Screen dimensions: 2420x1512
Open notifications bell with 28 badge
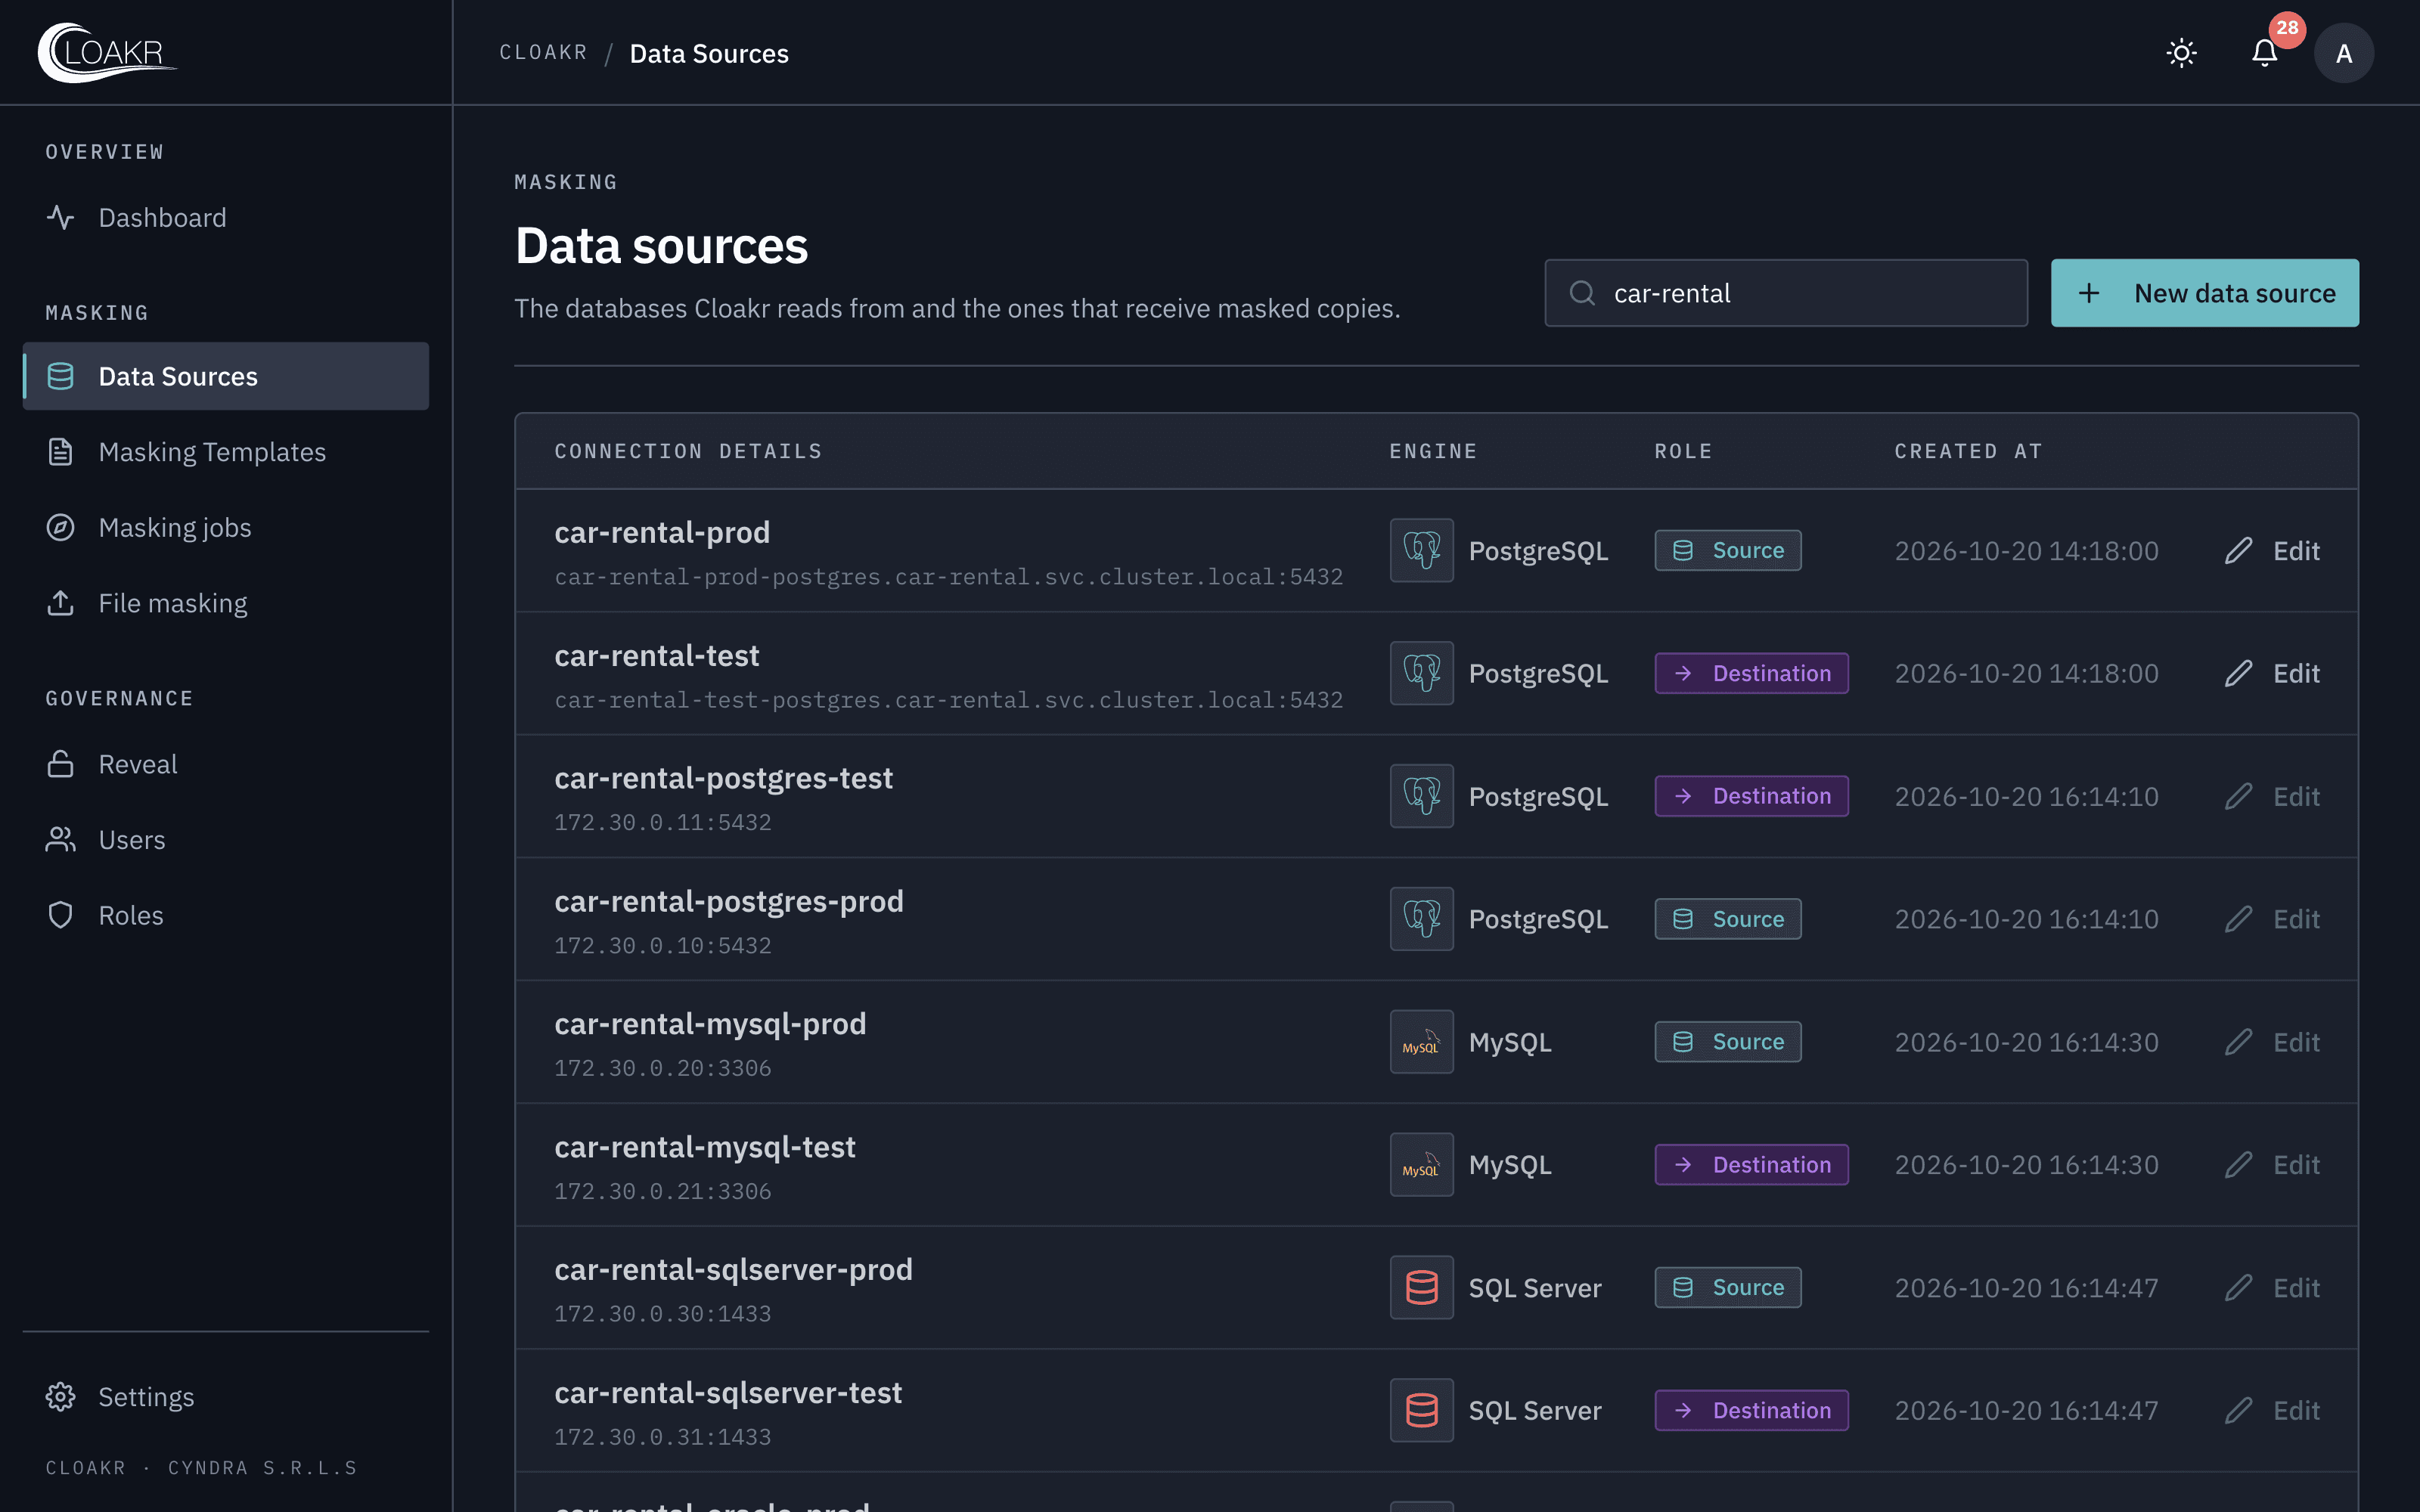coord(2265,53)
